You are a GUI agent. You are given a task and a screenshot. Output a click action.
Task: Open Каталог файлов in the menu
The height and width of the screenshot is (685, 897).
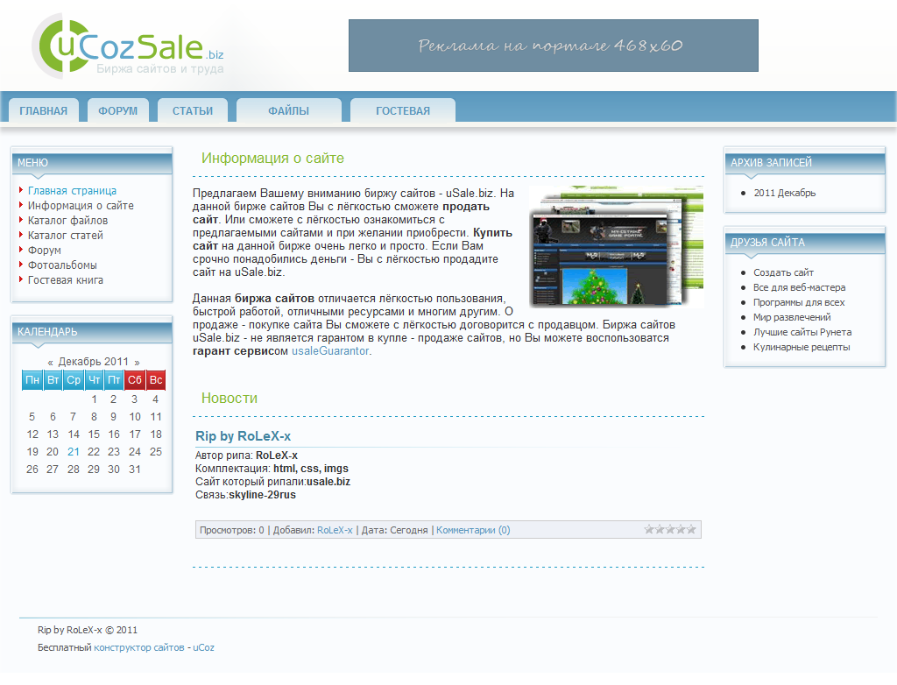[x=67, y=221]
